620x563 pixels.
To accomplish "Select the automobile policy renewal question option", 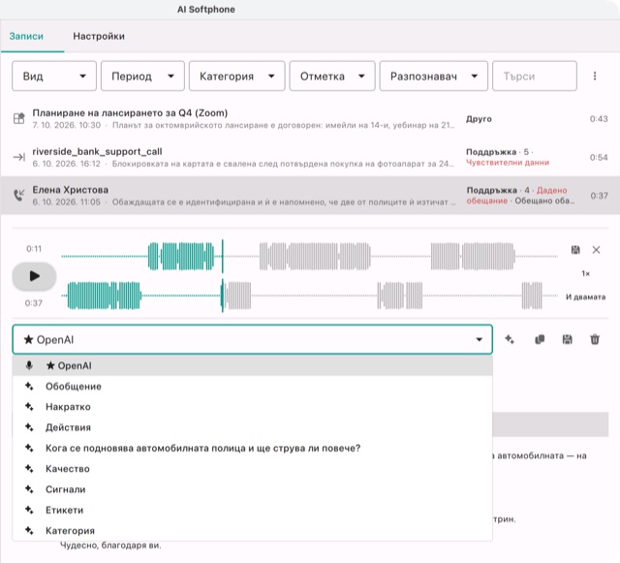I will click(252, 448).
